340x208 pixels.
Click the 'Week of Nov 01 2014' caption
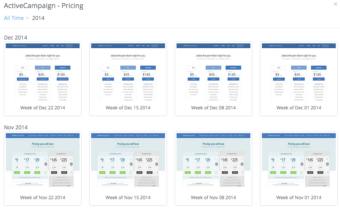point(299,198)
